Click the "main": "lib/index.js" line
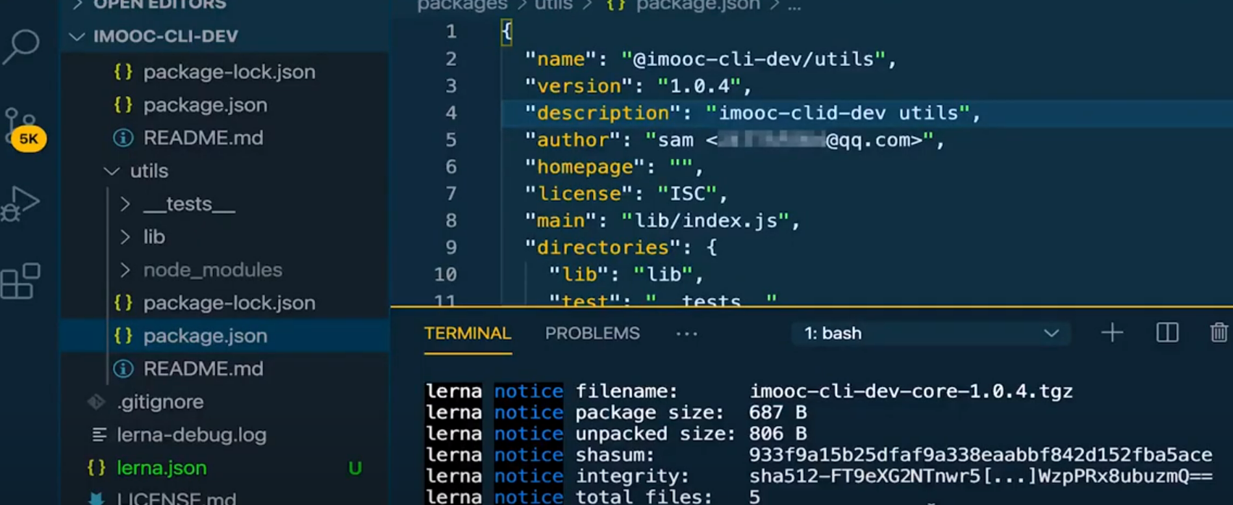The height and width of the screenshot is (505, 1233). point(662,221)
